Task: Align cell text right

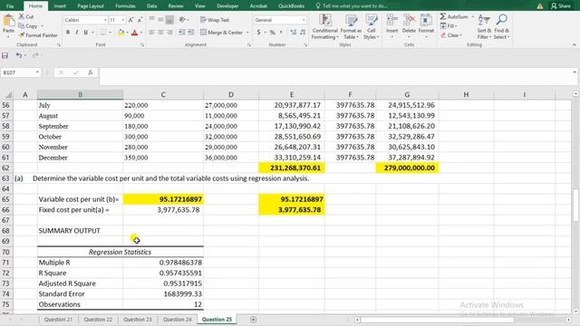Action: pyautogui.click(x=169, y=33)
